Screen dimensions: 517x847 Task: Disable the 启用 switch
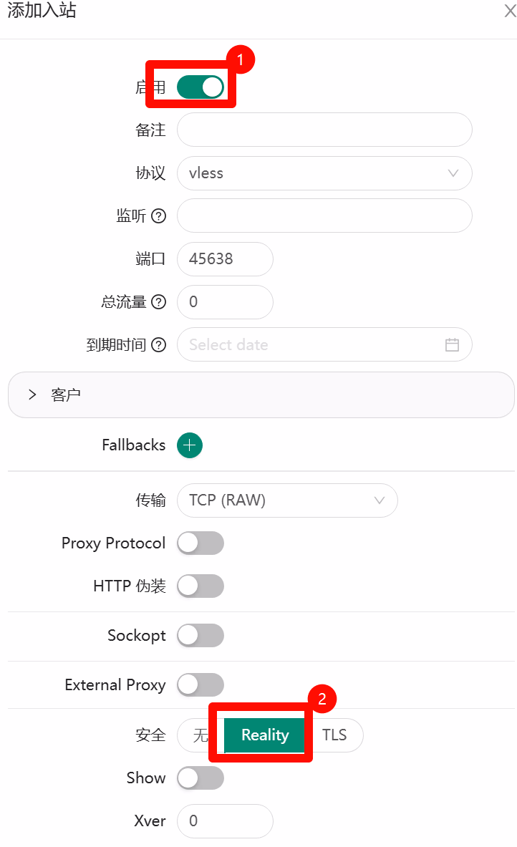pos(200,87)
